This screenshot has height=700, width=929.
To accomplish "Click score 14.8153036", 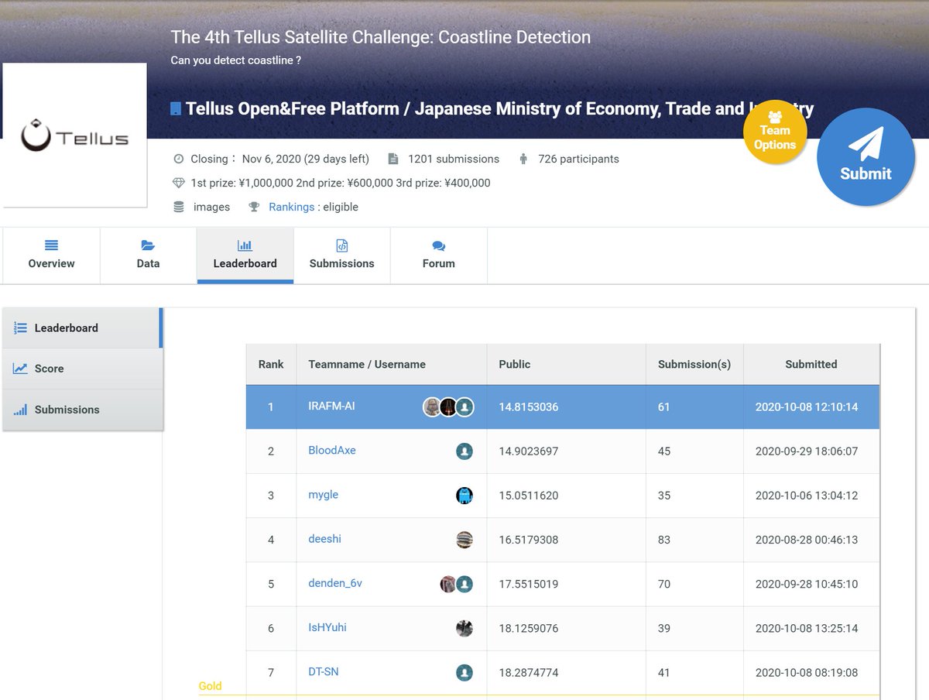I will (529, 407).
